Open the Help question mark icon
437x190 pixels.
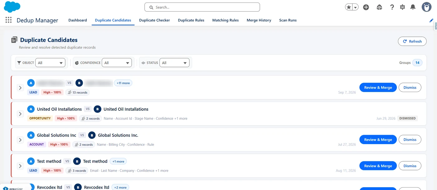pos(392,7)
